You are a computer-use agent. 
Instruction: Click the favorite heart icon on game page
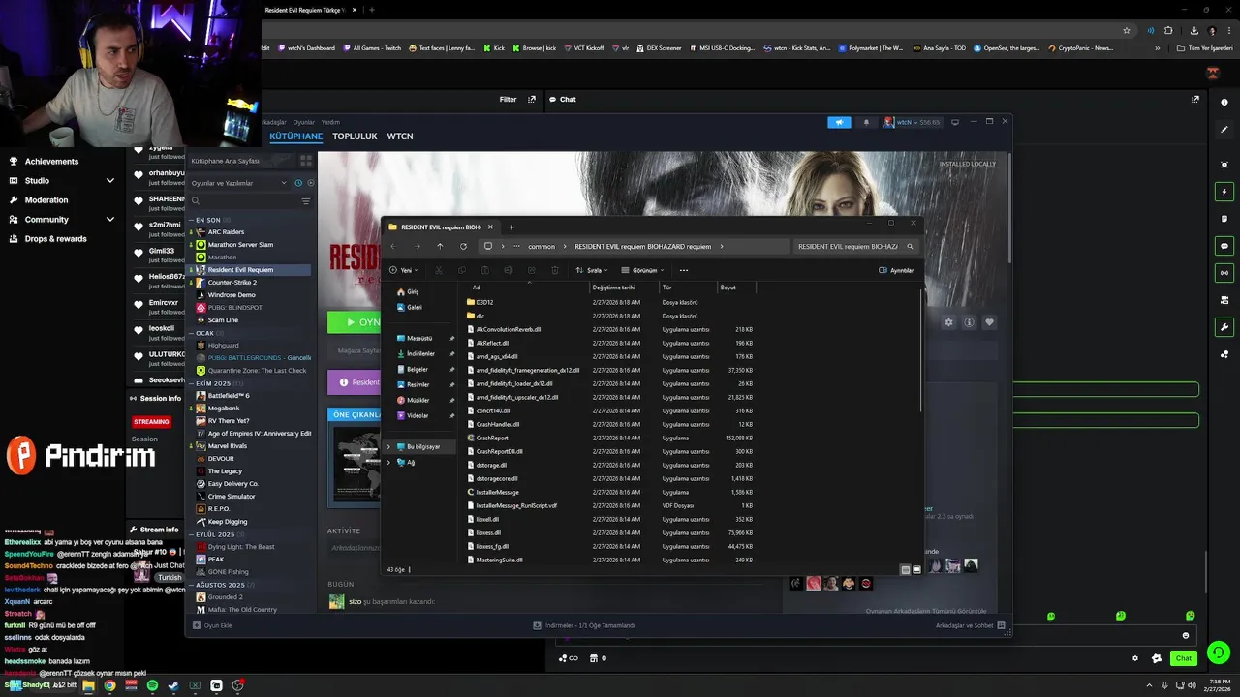[989, 322]
